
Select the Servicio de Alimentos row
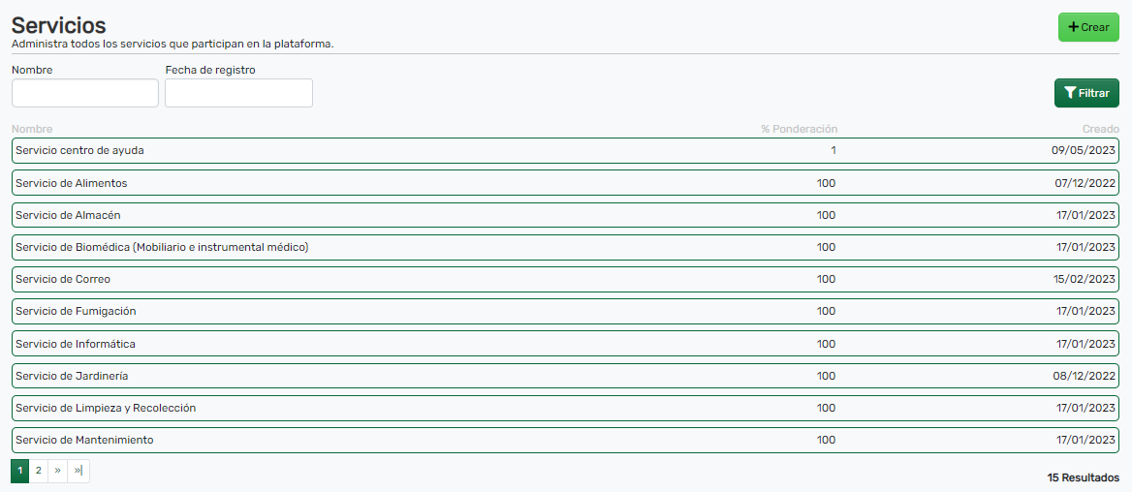pos(72,183)
